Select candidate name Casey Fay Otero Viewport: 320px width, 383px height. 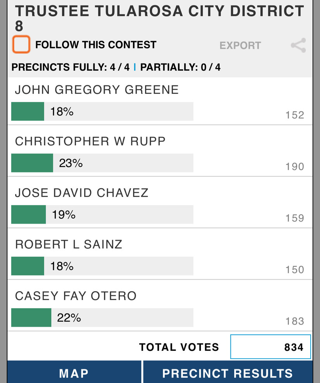point(76,296)
